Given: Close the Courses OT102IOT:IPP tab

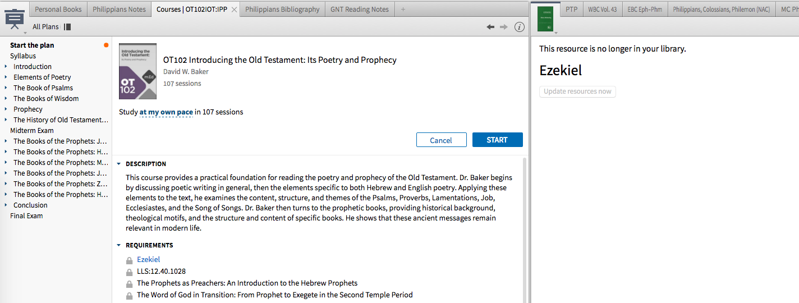Looking at the screenshot, I should click(235, 10).
